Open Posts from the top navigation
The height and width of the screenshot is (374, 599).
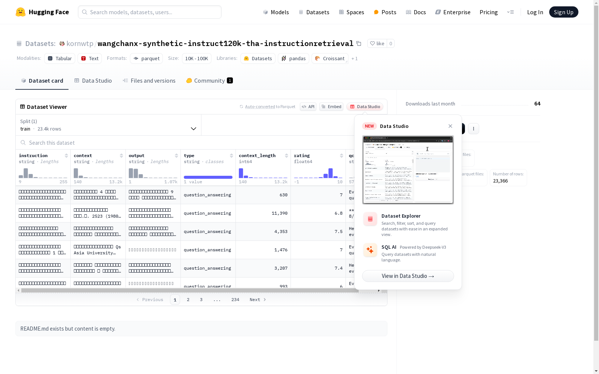point(385,12)
